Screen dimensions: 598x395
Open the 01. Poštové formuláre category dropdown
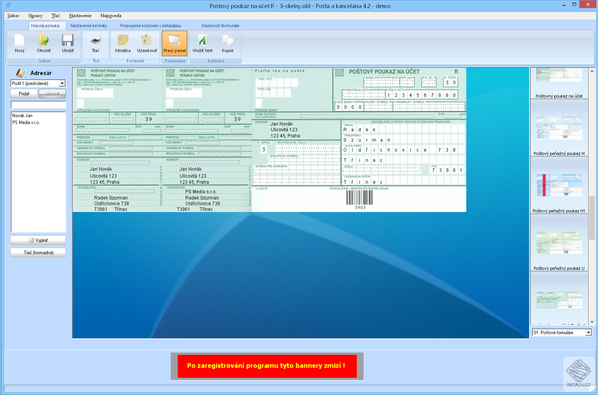point(588,333)
